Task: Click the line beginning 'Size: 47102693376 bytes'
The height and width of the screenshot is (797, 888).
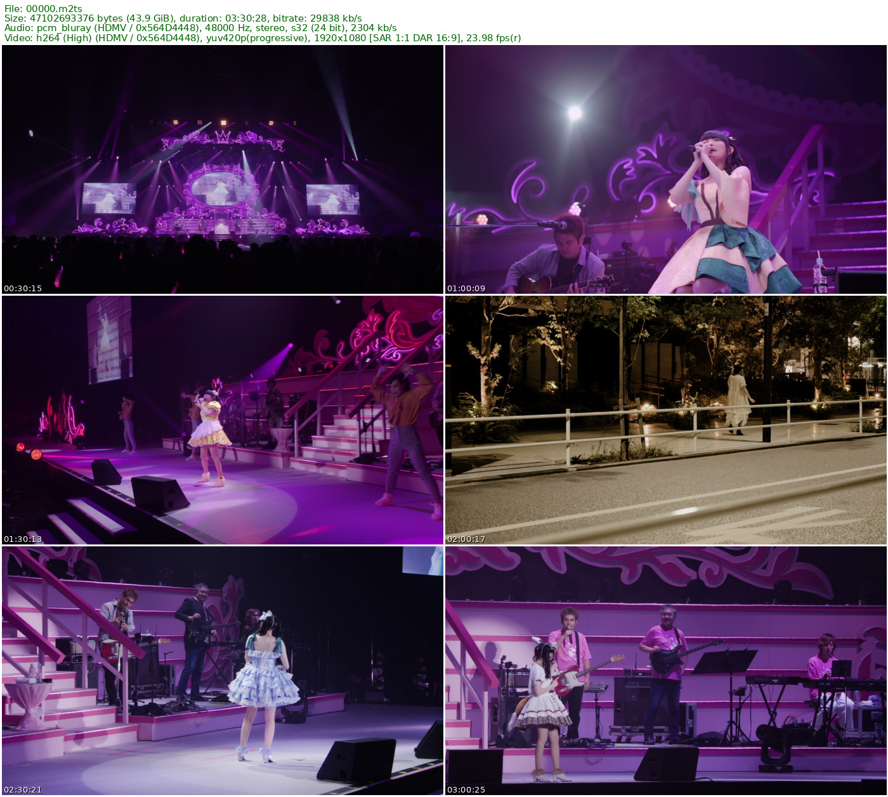Action: (x=183, y=18)
